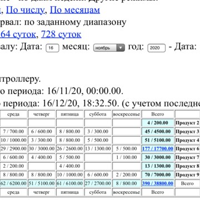The width and height of the screenshot is (200, 200).
Task: Focus the year field containing 2020
Action: tap(157, 48)
